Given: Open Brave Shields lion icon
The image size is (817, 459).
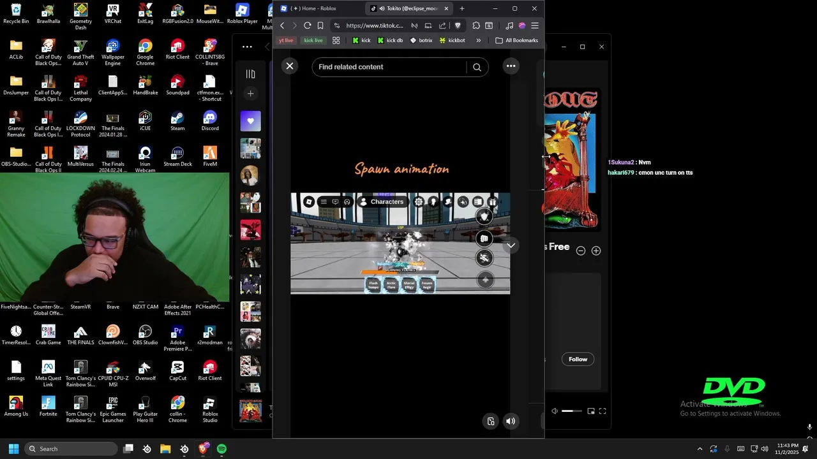Looking at the screenshot, I should click(458, 25).
